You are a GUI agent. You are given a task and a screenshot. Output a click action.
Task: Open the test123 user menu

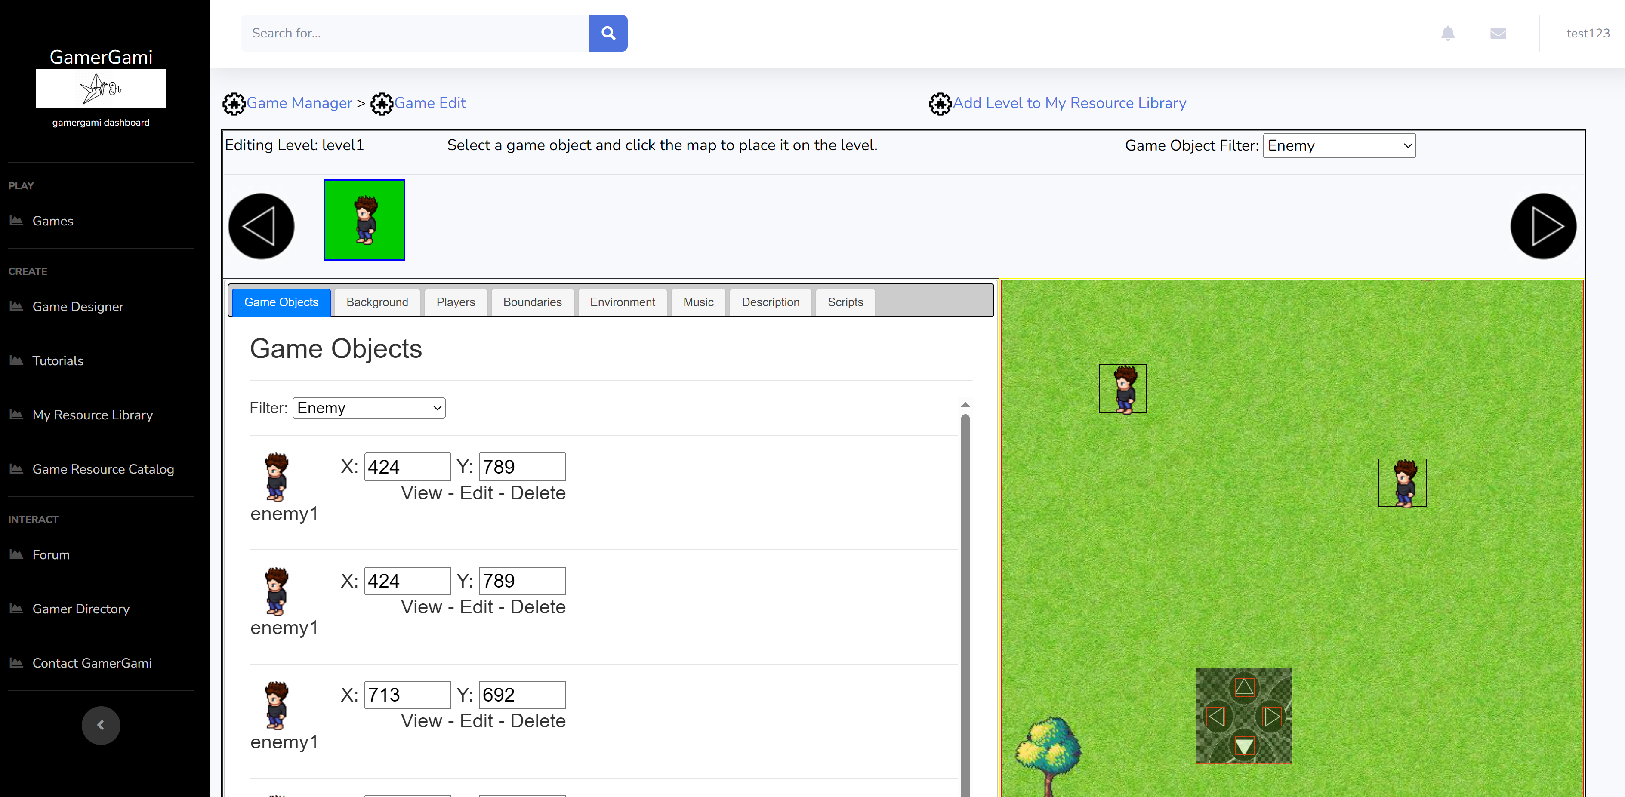(1587, 33)
